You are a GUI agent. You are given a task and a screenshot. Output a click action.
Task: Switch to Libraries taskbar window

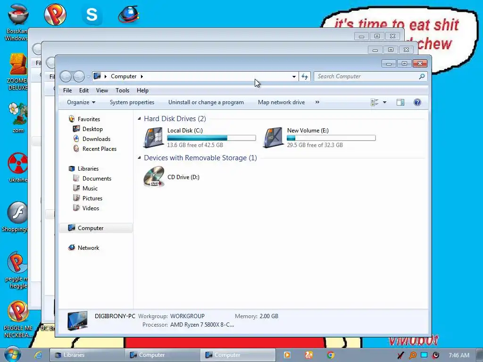point(87,355)
